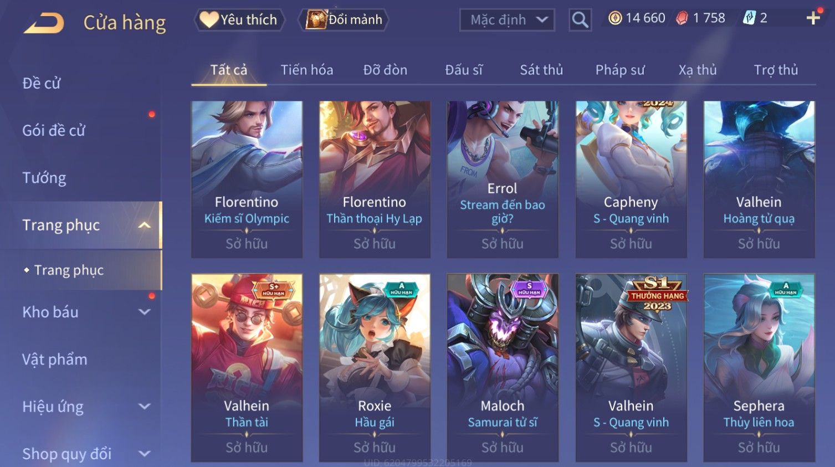Switch to the Tiến hóa tab
Screen dimensions: 835x467
(307, 70)
